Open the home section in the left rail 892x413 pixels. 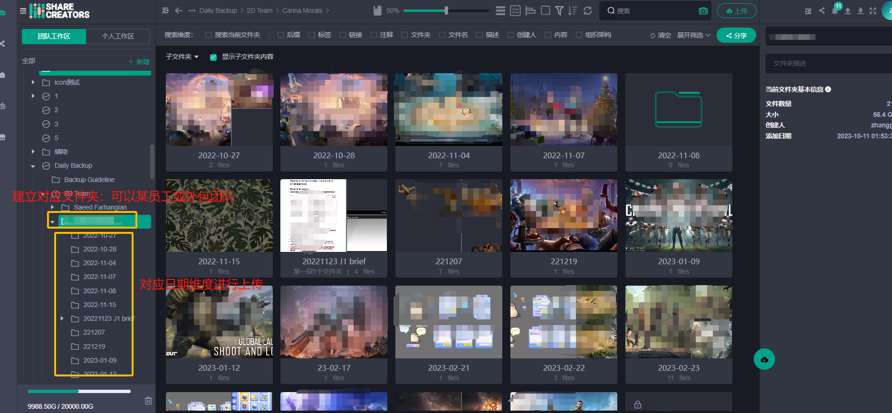pyautogui.click(x=2, y=75)
